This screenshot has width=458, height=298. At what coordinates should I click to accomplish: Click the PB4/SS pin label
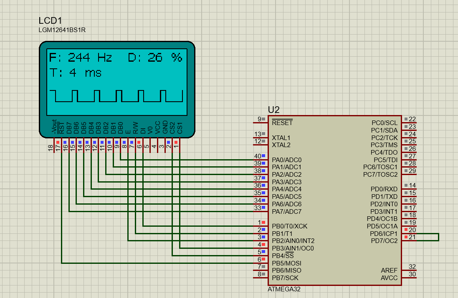click(283, 256)
